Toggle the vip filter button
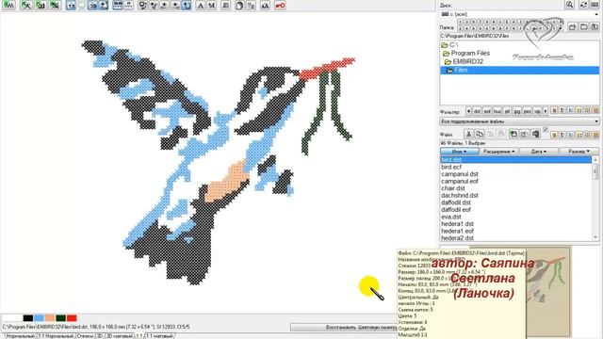 [537, 111]
